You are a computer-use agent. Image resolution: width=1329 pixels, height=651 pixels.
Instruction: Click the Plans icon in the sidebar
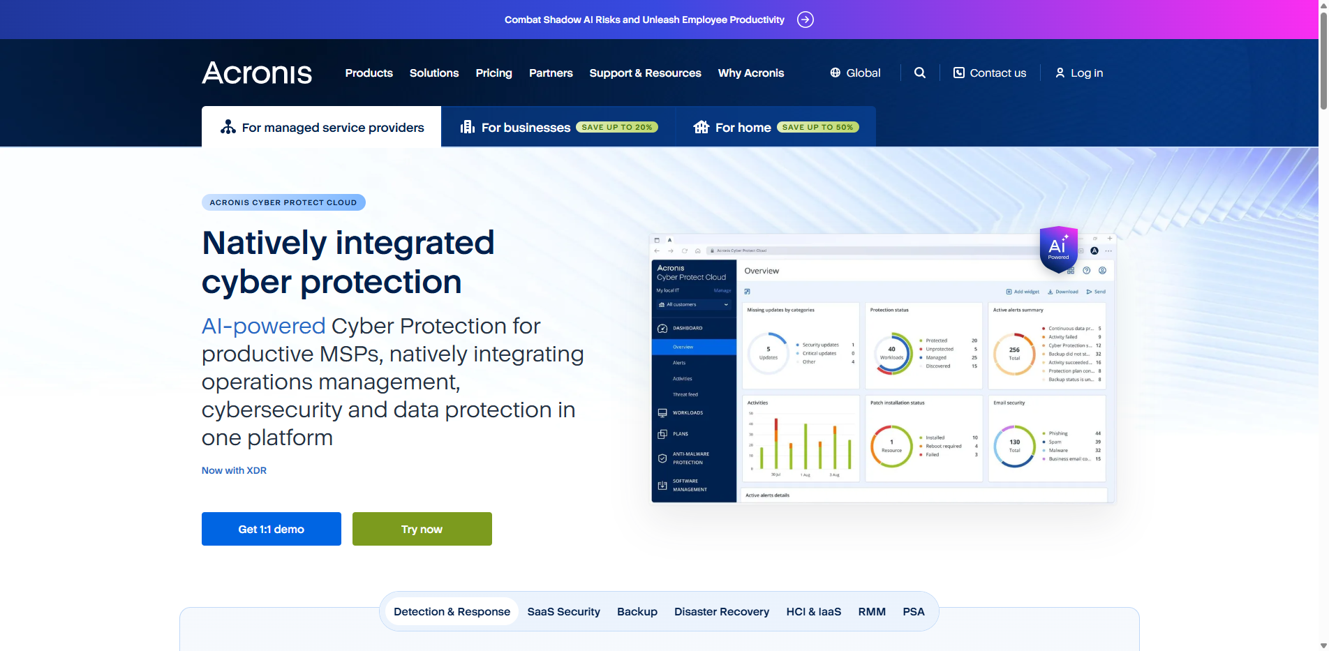coord(662,433)
